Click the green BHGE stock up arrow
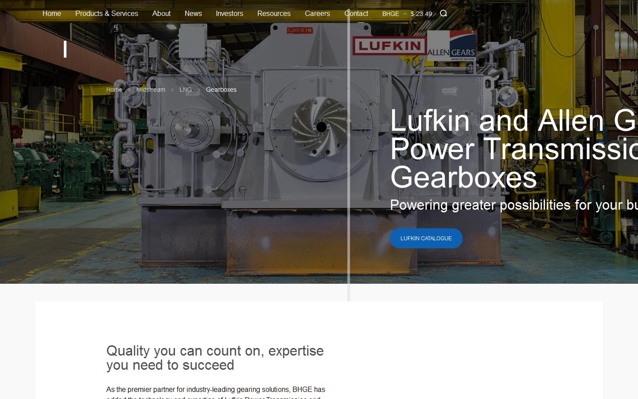 (405, 14)
